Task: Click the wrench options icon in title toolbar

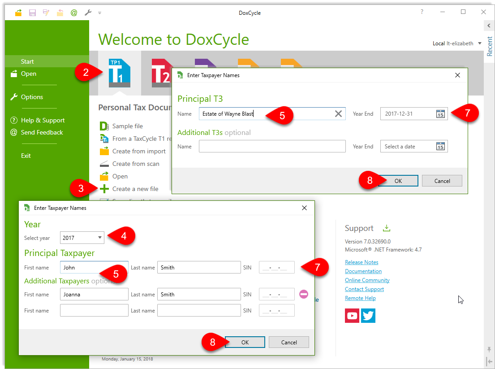Action: 88,13
